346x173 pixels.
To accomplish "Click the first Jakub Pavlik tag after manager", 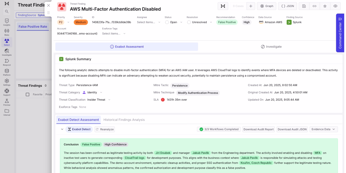I will [x=200, y=153].
